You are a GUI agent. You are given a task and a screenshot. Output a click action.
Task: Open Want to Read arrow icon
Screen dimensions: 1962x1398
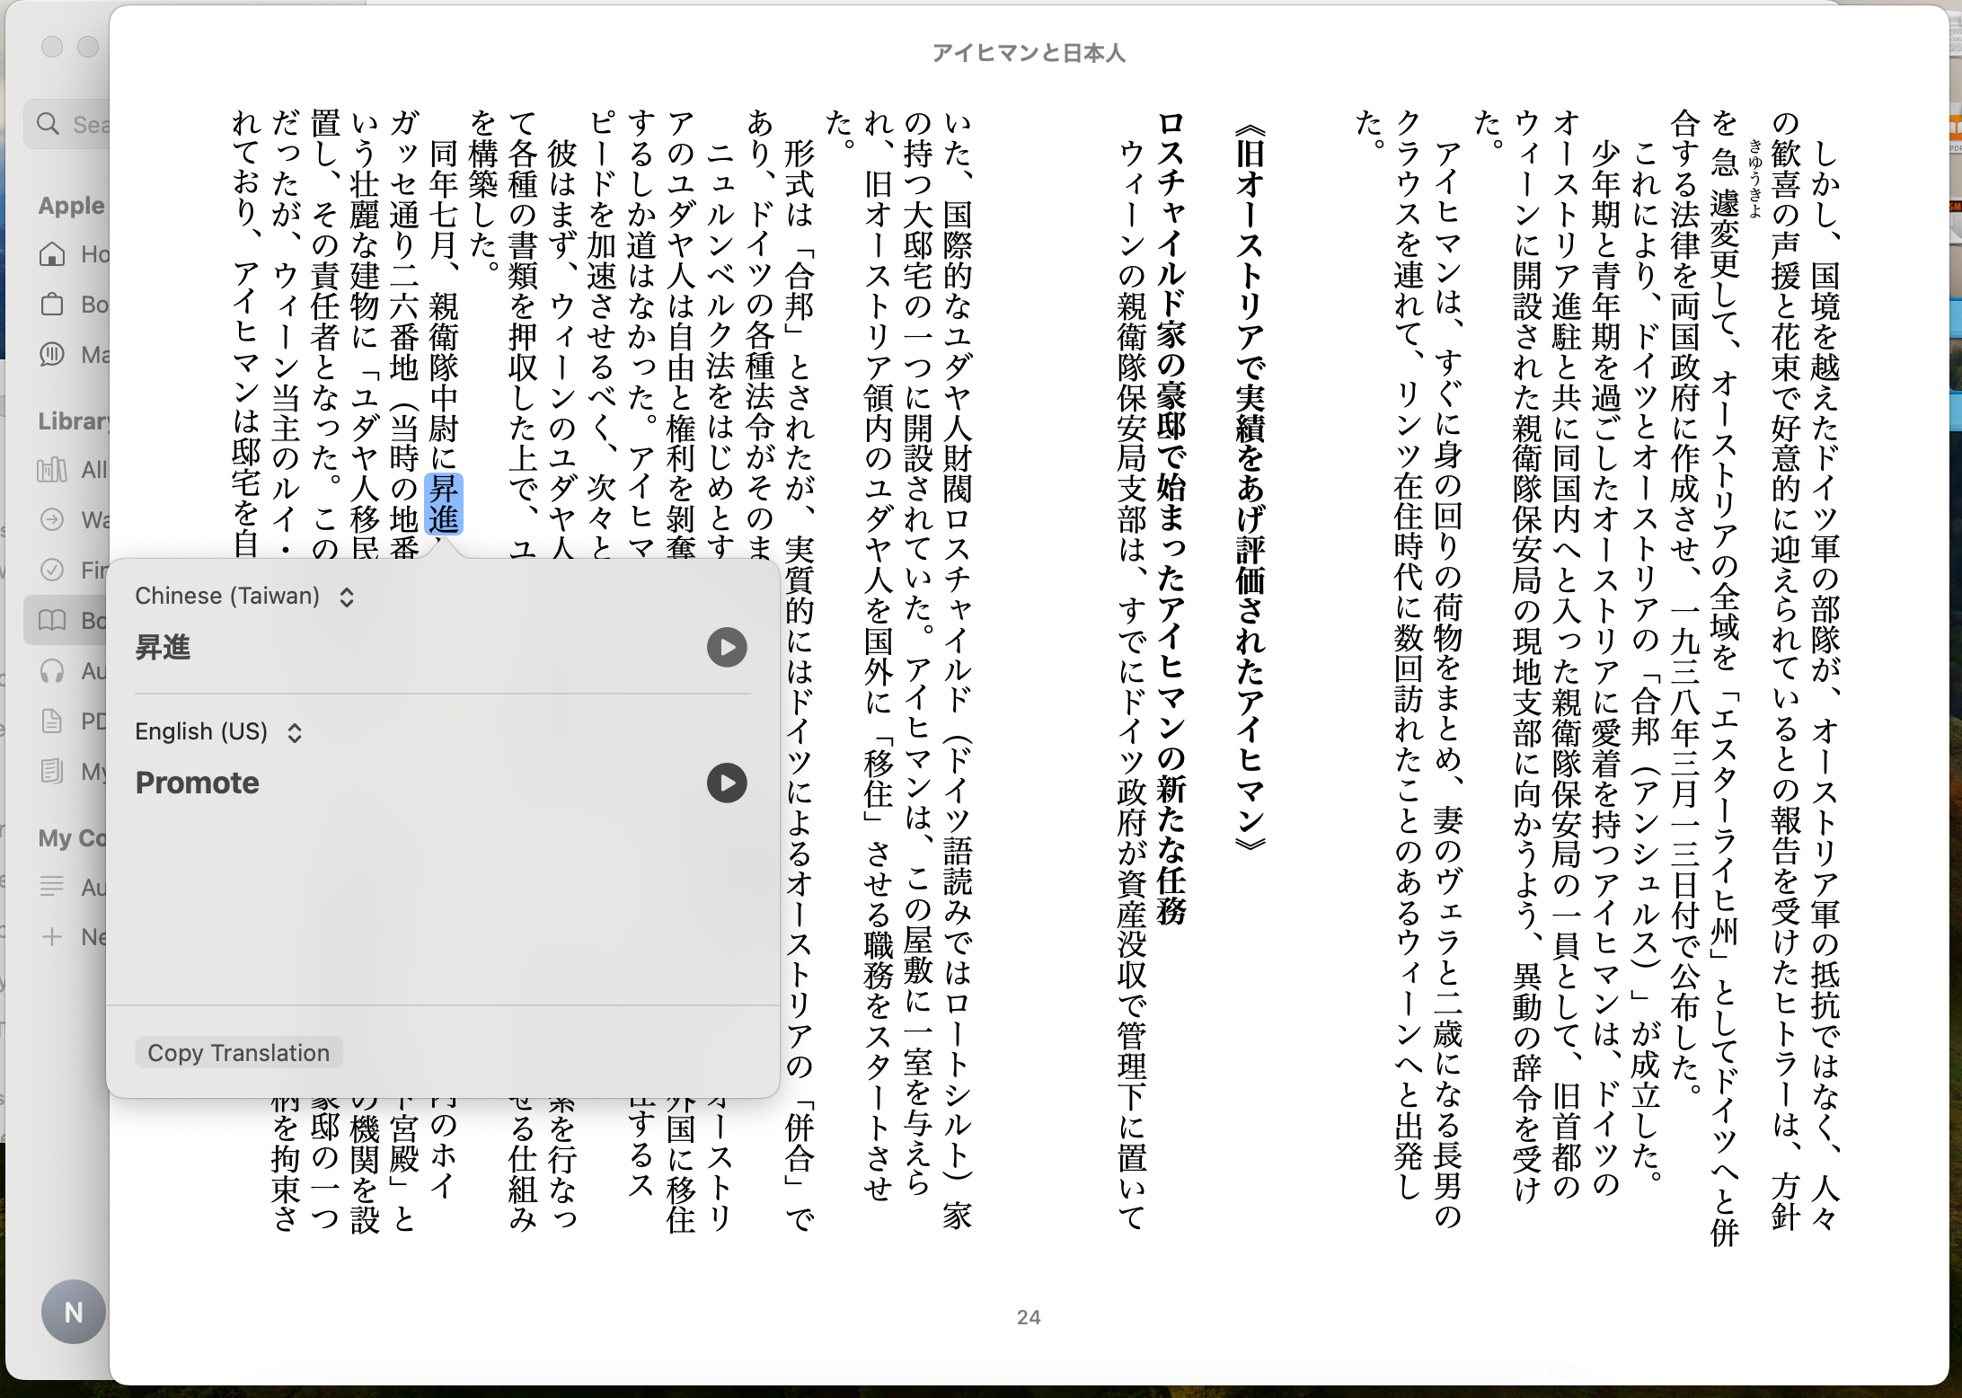tap(52, 519)
